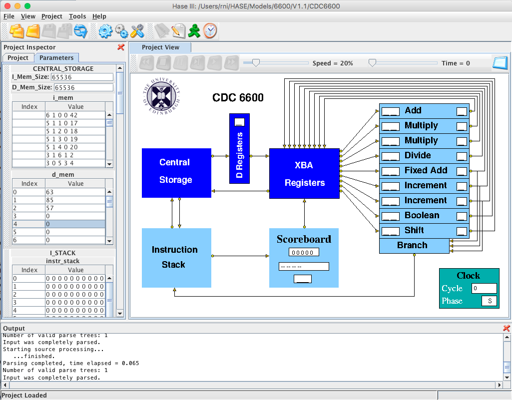Click the stop playback button
The width and height of the screenshot is (512, 400).
point(164,63)
